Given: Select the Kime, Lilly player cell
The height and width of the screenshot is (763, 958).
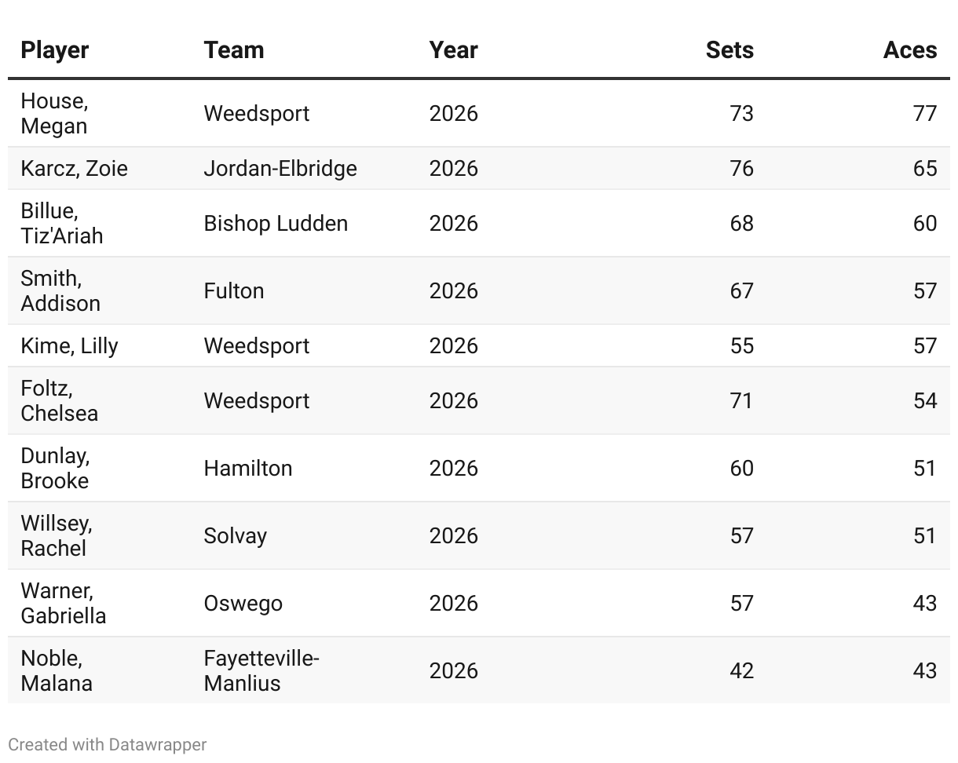Looking at the screenshot, I should click(x=69, y=345).
